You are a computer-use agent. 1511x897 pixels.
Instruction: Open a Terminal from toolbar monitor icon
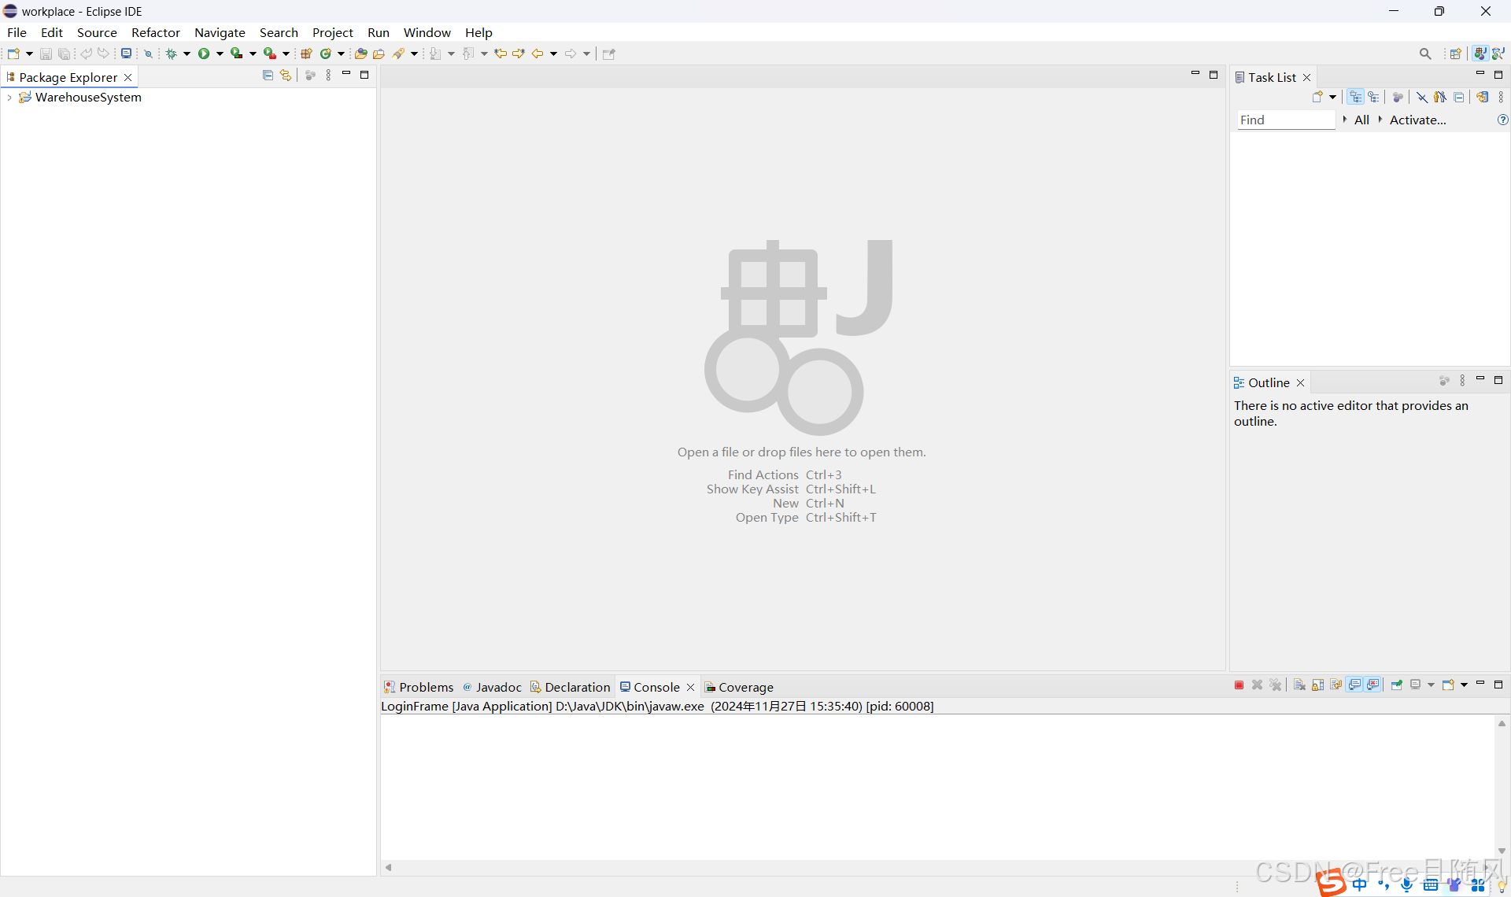pyautogui.click(x=126, y=54)
